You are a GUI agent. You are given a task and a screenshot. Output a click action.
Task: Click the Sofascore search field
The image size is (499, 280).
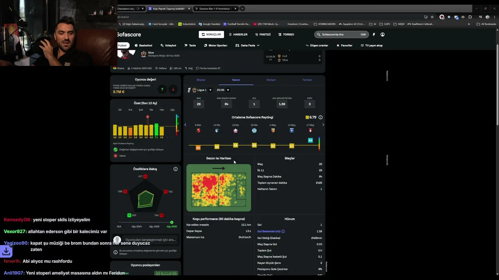point(342,35)
